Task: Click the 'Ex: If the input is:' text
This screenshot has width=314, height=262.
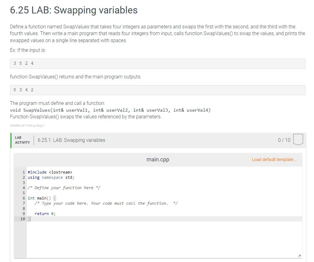Action: [28, 50]
